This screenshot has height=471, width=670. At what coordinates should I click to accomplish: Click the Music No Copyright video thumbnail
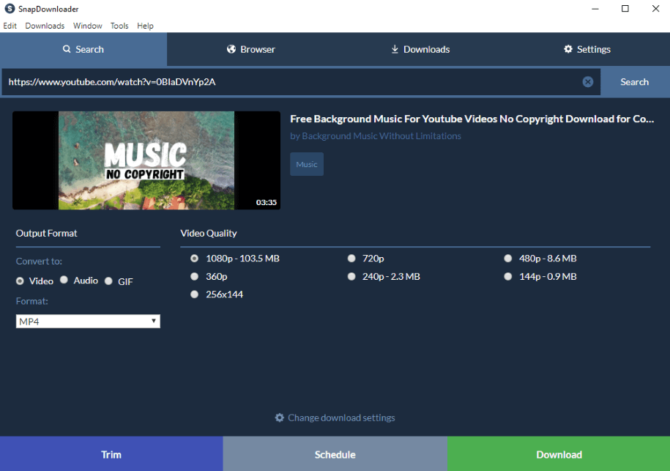click(146, 160)
